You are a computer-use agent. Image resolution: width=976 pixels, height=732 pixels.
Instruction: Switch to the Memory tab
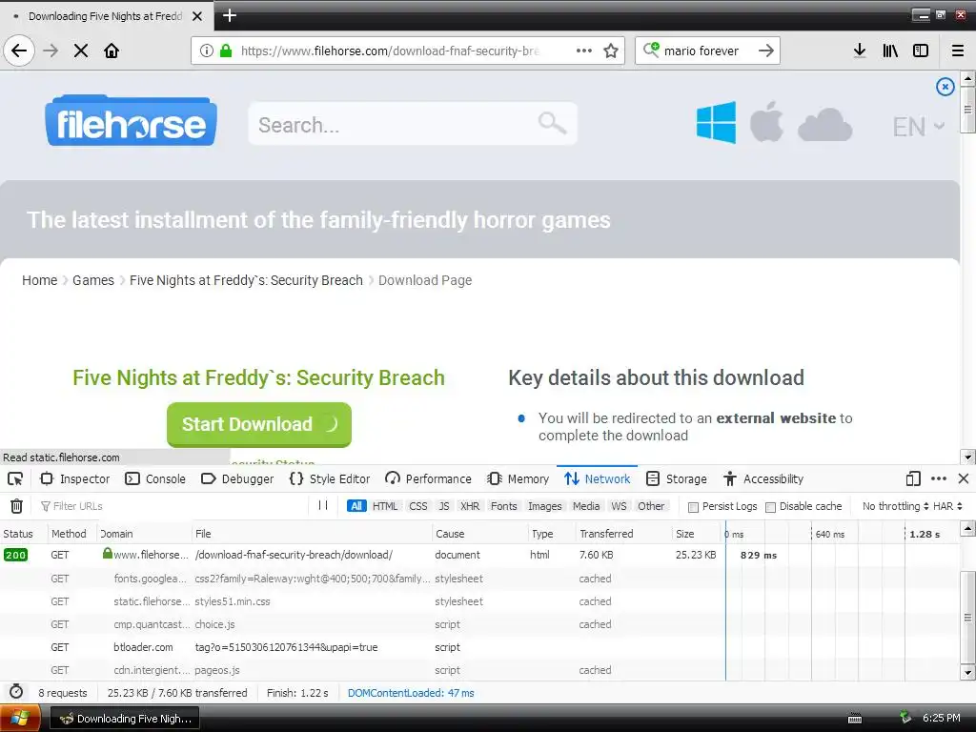(518, 478)
